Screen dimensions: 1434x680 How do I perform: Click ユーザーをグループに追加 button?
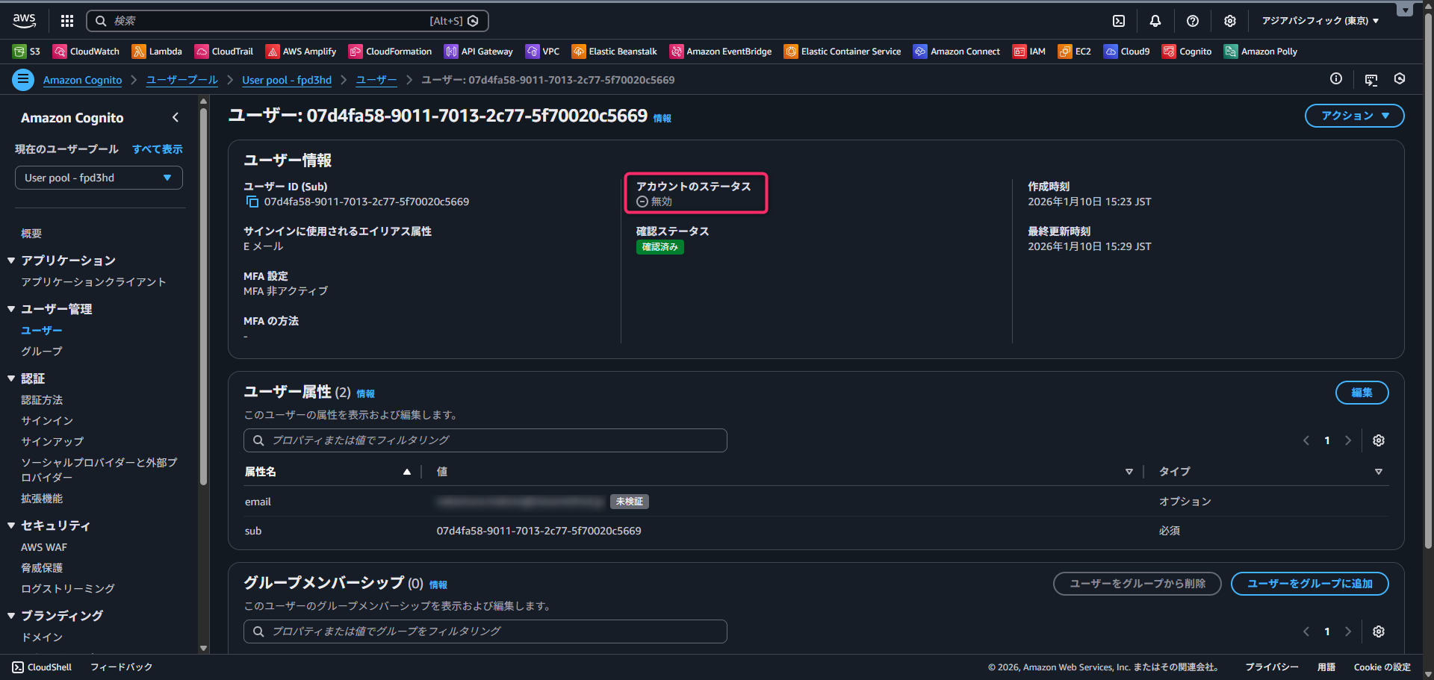pos(1309,584)
